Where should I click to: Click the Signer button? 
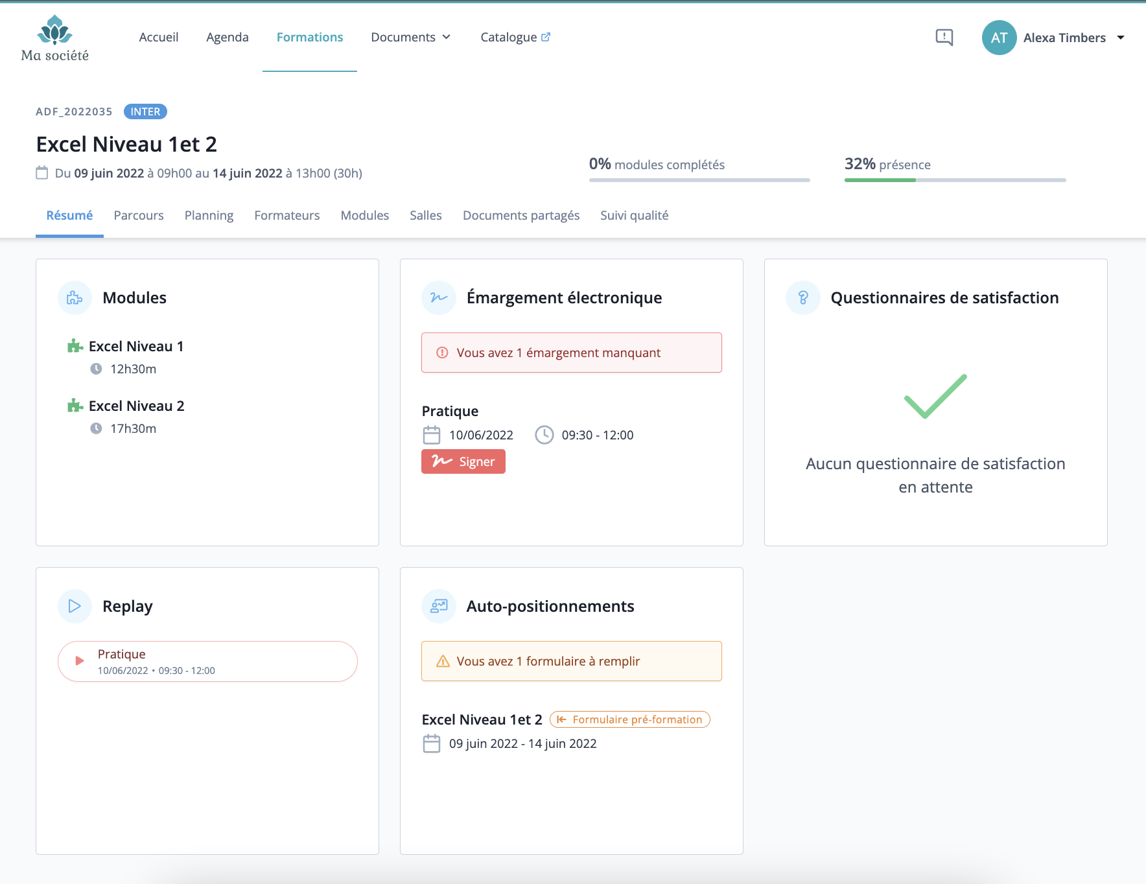(463, 461)
